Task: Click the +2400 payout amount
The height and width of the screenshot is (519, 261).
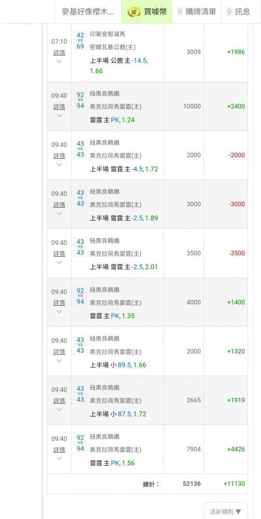Action: pyautogui.click(x=236, y=106)
